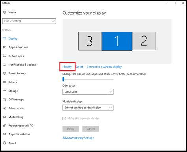Open Projecting to this PC label
This screenshot has width=187, height=152.
tap(21, 126)
